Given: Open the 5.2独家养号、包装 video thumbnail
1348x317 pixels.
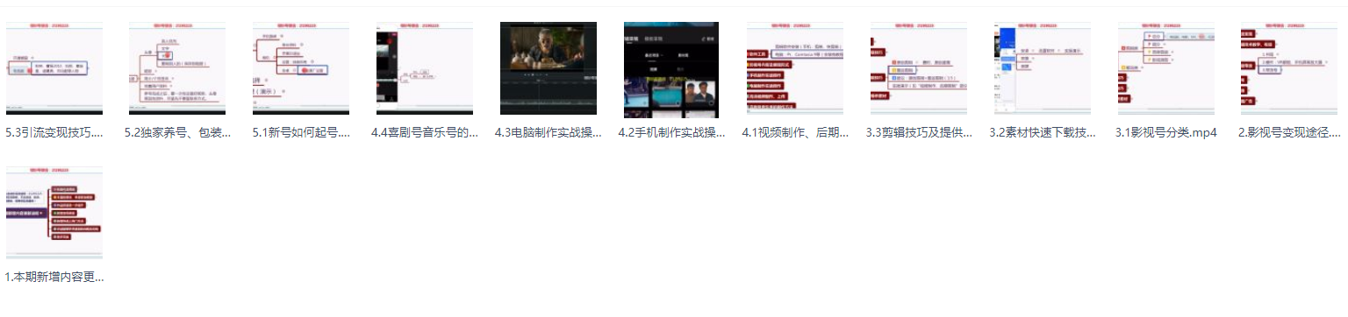Looking at the screenshot, I should (x=178, y=68).
